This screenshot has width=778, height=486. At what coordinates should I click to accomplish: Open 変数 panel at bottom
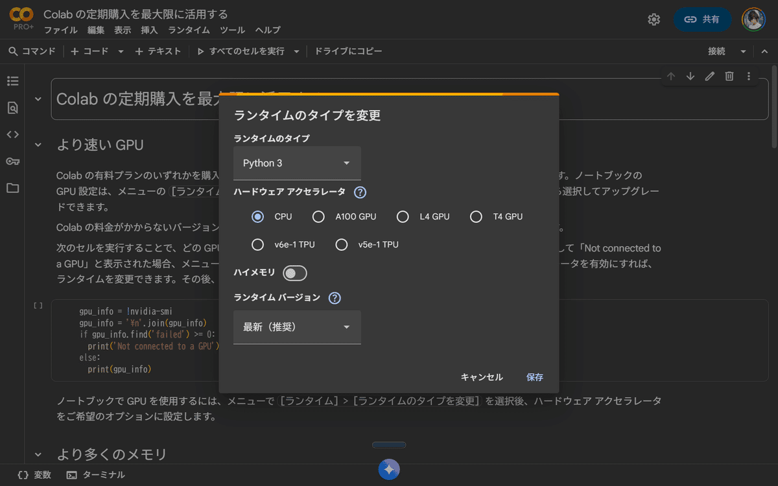click(x=34, y=475)
